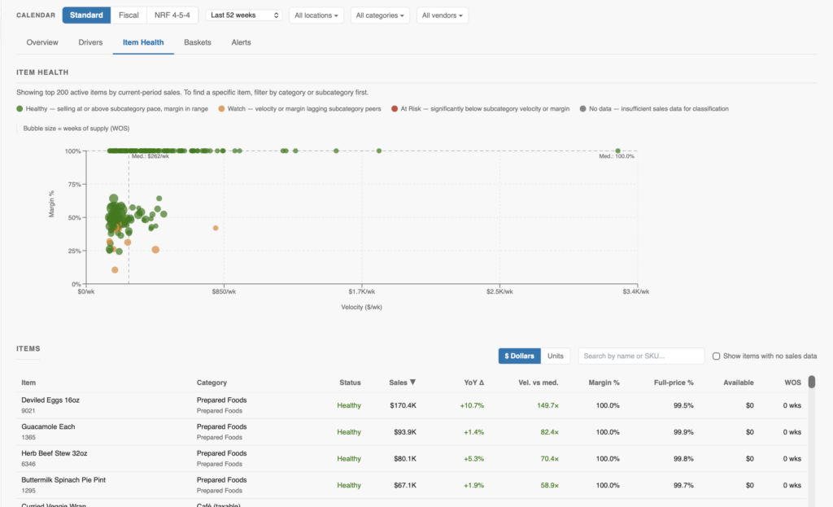
Task: Select the rightmost bubble near $3.4K/wk velocity
Action: click(618, 151)
